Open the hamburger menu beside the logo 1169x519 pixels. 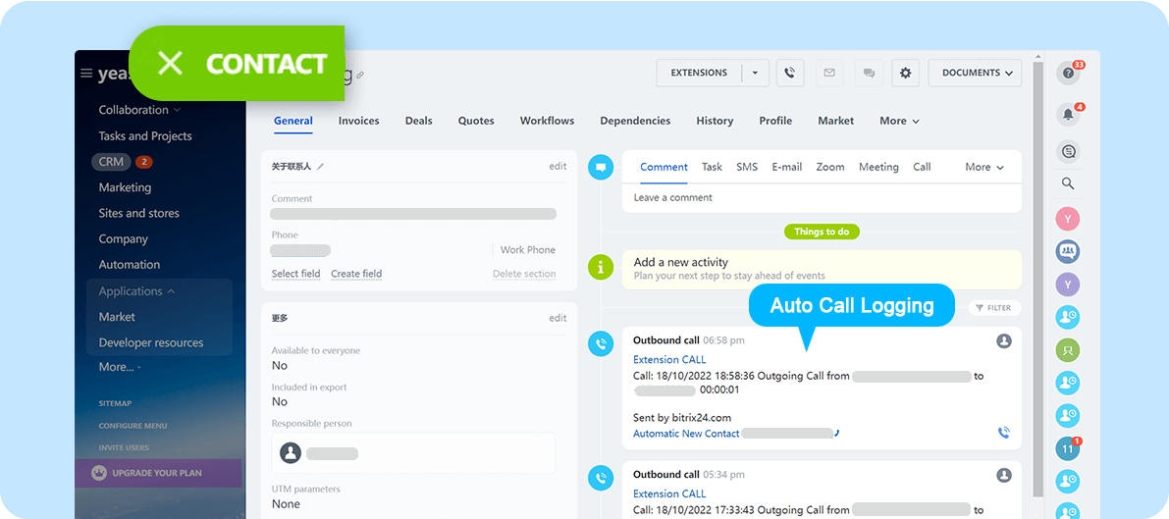click(86, 74)
